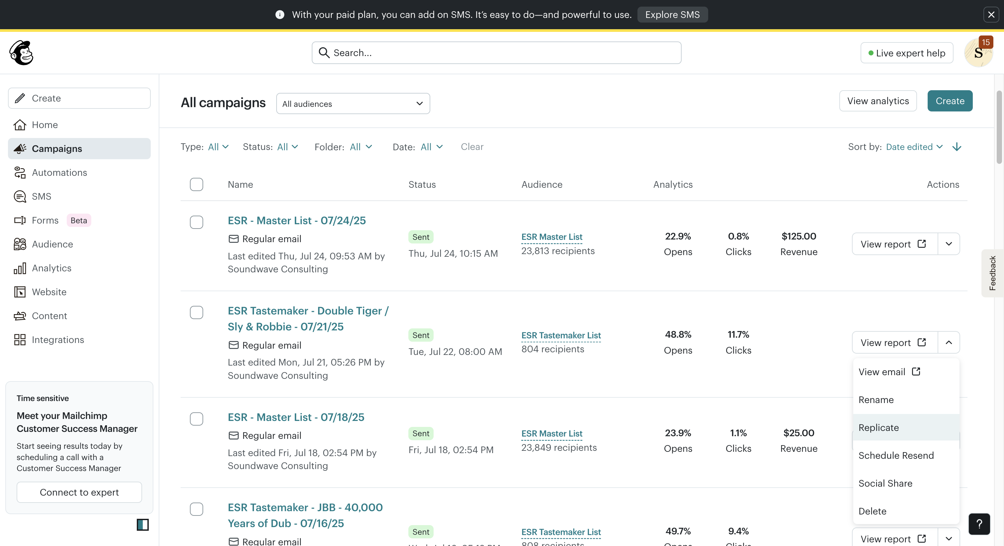Screen dimensions: 1004x546
Task: Click inside the Search field
Action: (x=496, y=52)
